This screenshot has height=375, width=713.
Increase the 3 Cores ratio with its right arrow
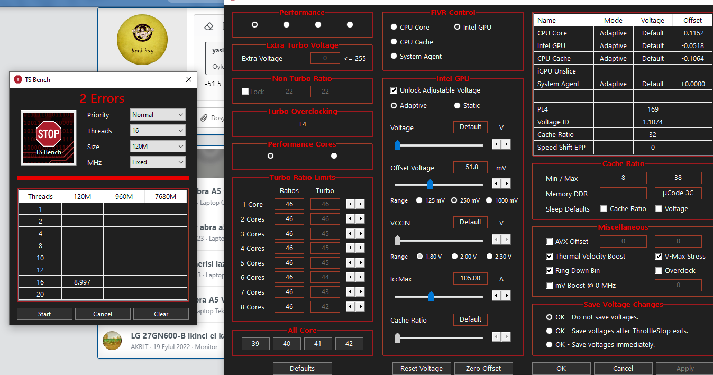pyautogui.click(x=360, y=233)
